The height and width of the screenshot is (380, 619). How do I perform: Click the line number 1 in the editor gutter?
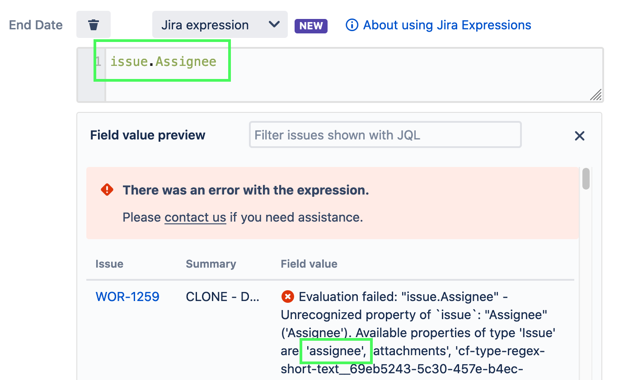coord(98,61)
